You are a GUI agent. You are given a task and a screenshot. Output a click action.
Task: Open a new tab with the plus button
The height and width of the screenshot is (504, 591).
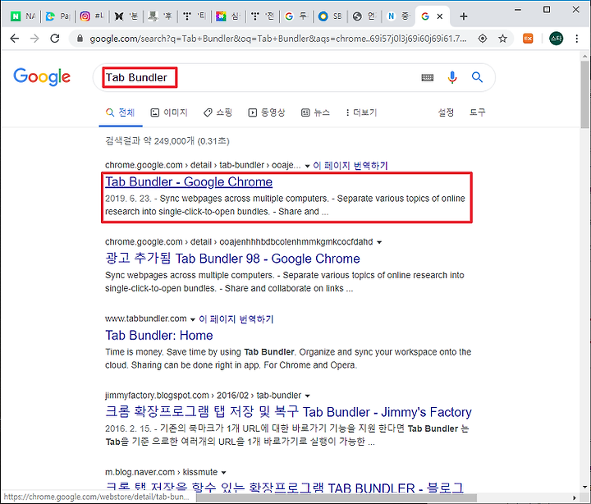click(x=464, y=16)
